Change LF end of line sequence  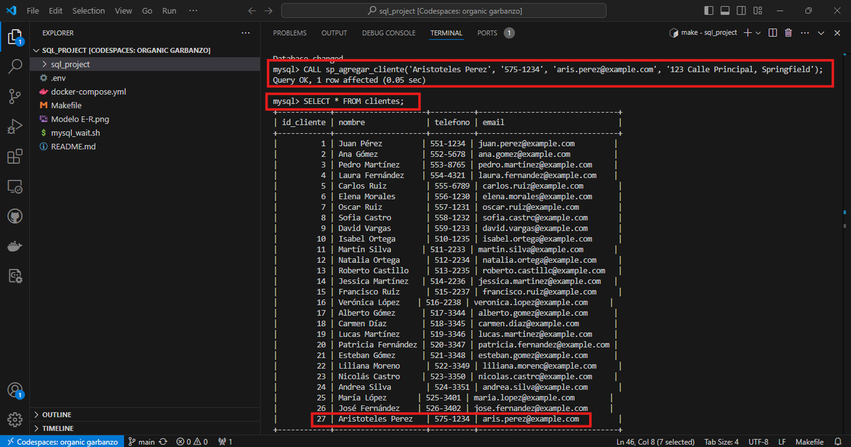pos(782,442)
